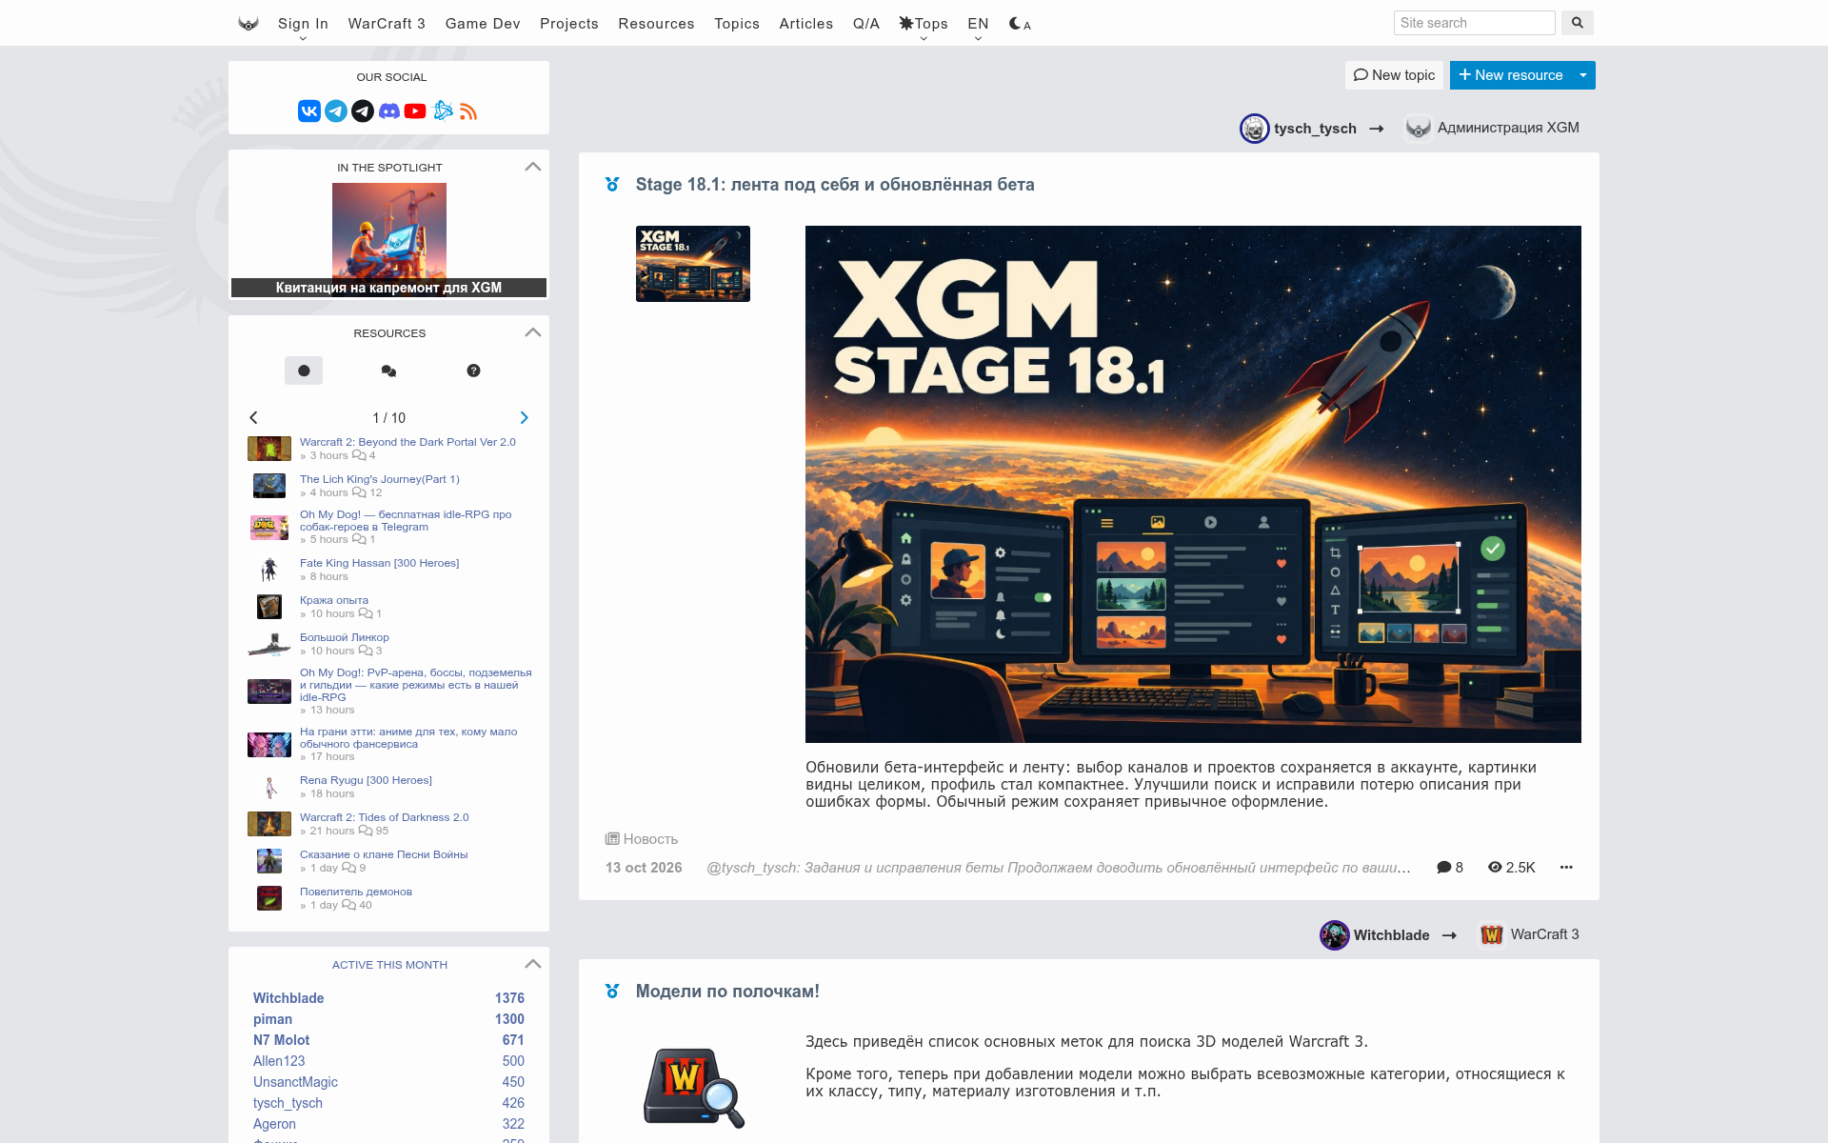Open Warcraft 2: Beyond the Dark Portal resource
Image resolution: width=1828 pixels, height=1143 pixels.
point(407,442)
